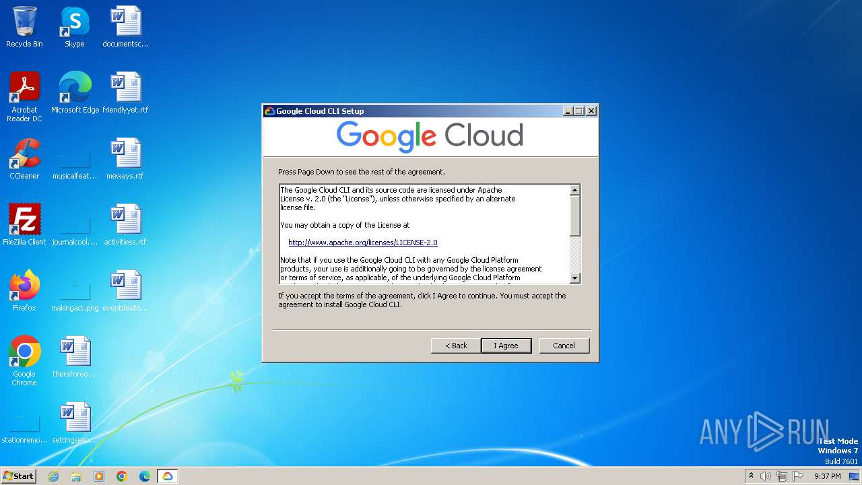The width and height of the screenshot is (862, 485).
Task: Open the Windows Start menu
Action: click(x=18, y=476)
